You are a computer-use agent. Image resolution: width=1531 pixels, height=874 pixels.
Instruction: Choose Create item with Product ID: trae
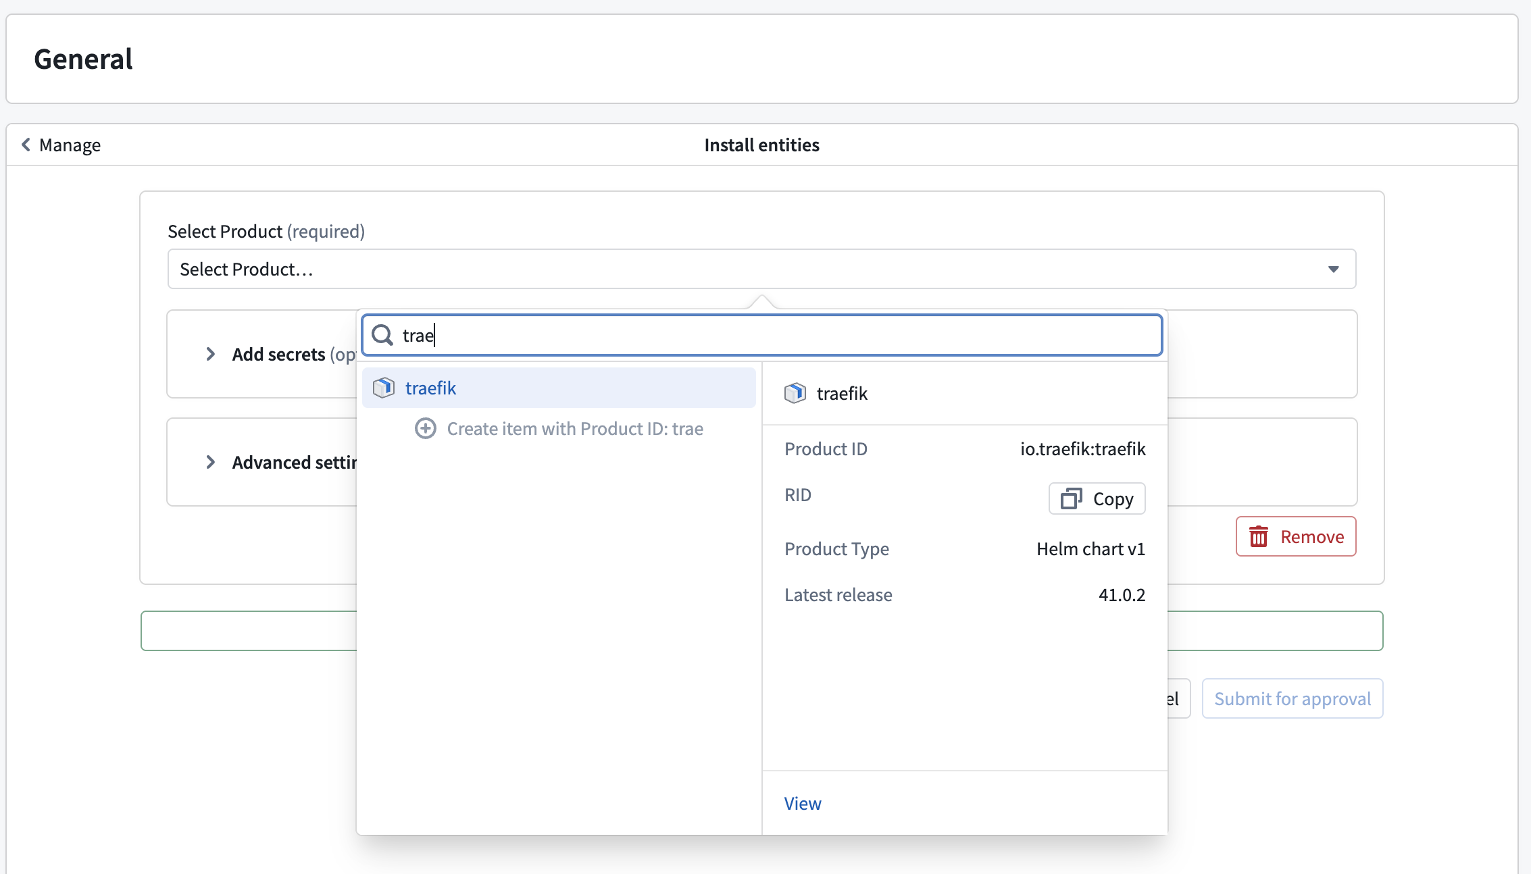(559, 428)
